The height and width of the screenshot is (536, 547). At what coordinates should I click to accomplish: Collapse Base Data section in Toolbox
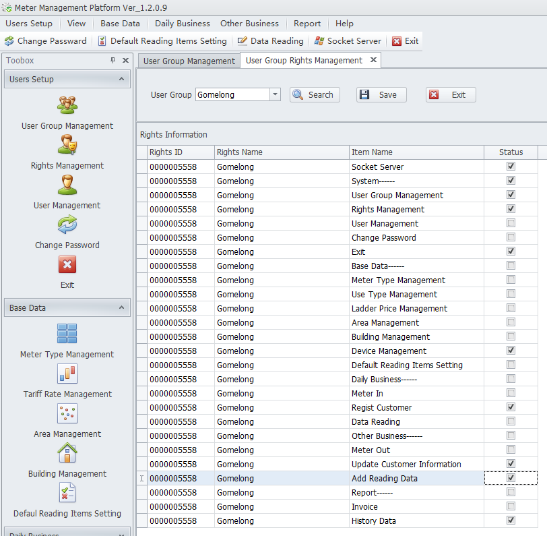coord(121,307)
